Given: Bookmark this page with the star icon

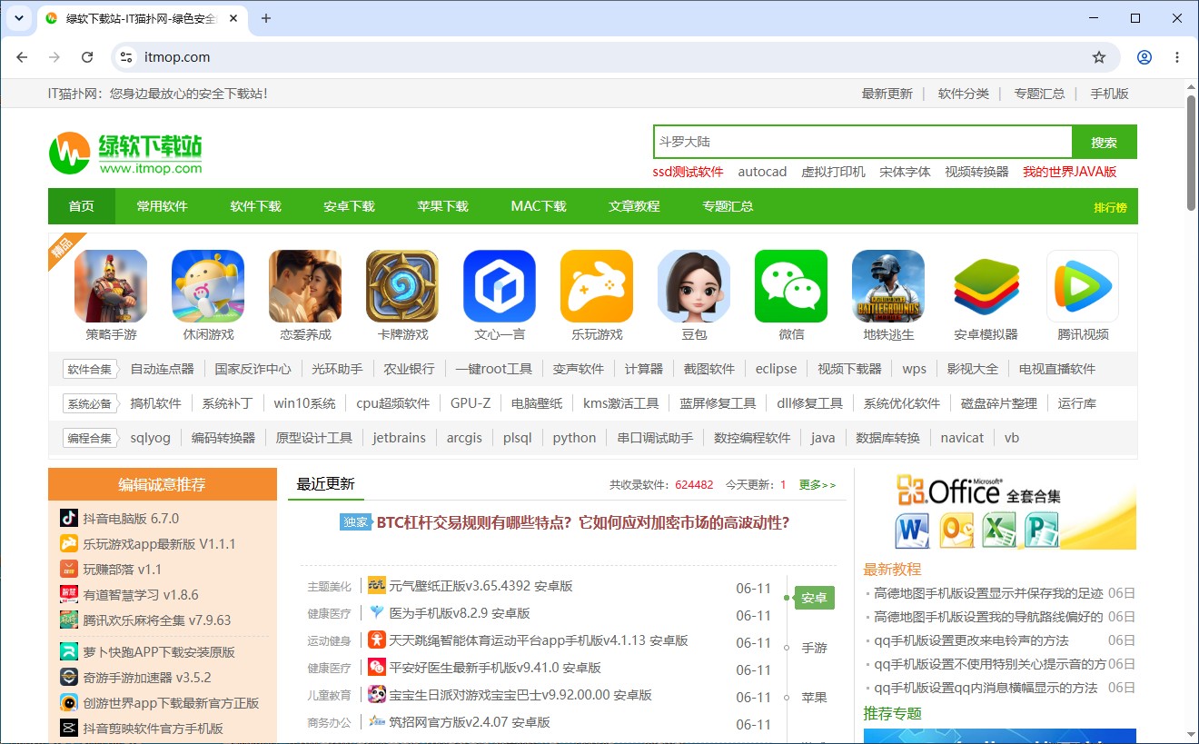Looking at the screenshot, I should tap(1099, 57).
